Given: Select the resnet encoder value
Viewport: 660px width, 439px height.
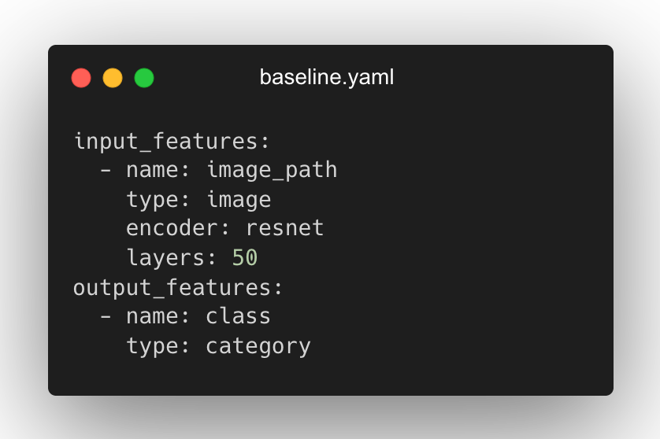Looking at the screenshot, I should [x=285, y=229].
